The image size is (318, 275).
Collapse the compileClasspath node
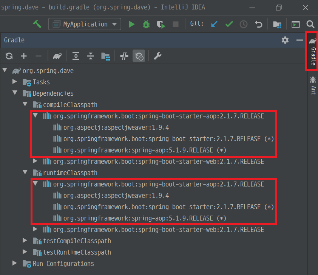25,104
